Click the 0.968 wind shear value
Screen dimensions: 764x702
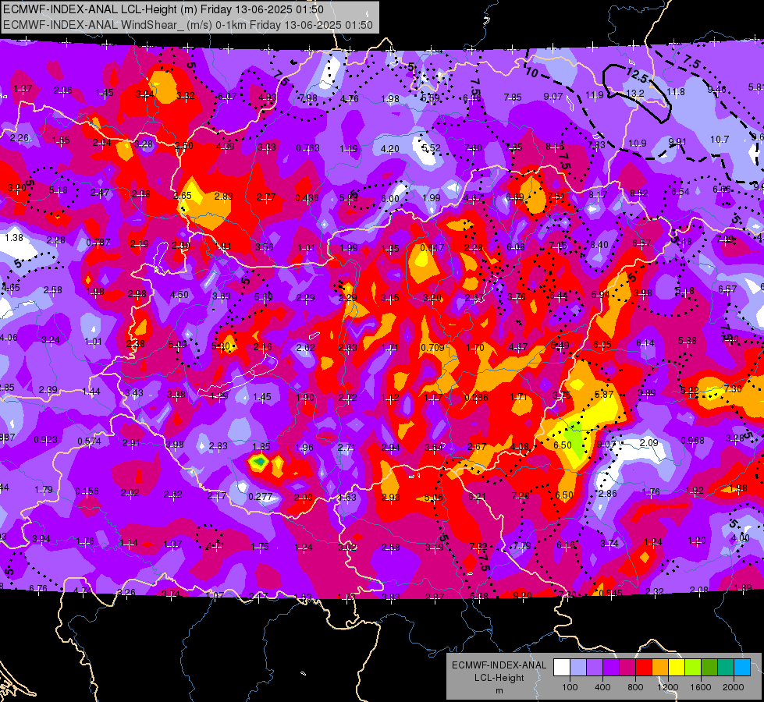692,441
